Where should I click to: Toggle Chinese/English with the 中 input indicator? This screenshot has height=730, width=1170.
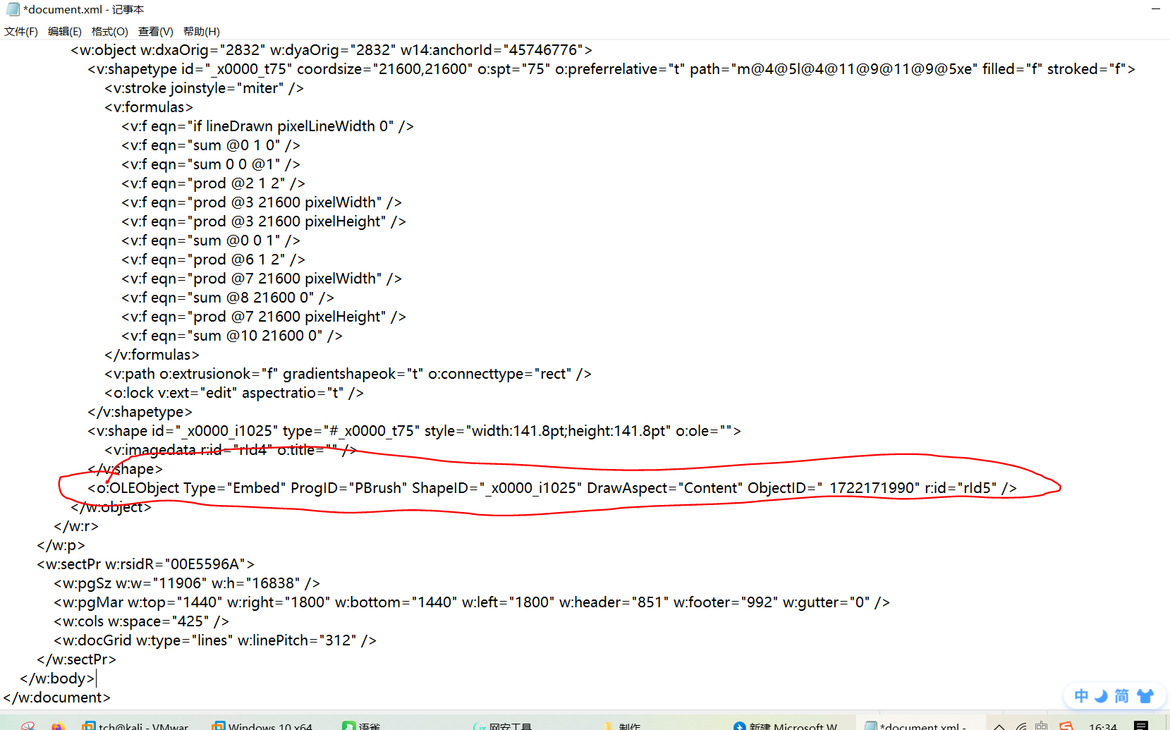point(1081,696)
